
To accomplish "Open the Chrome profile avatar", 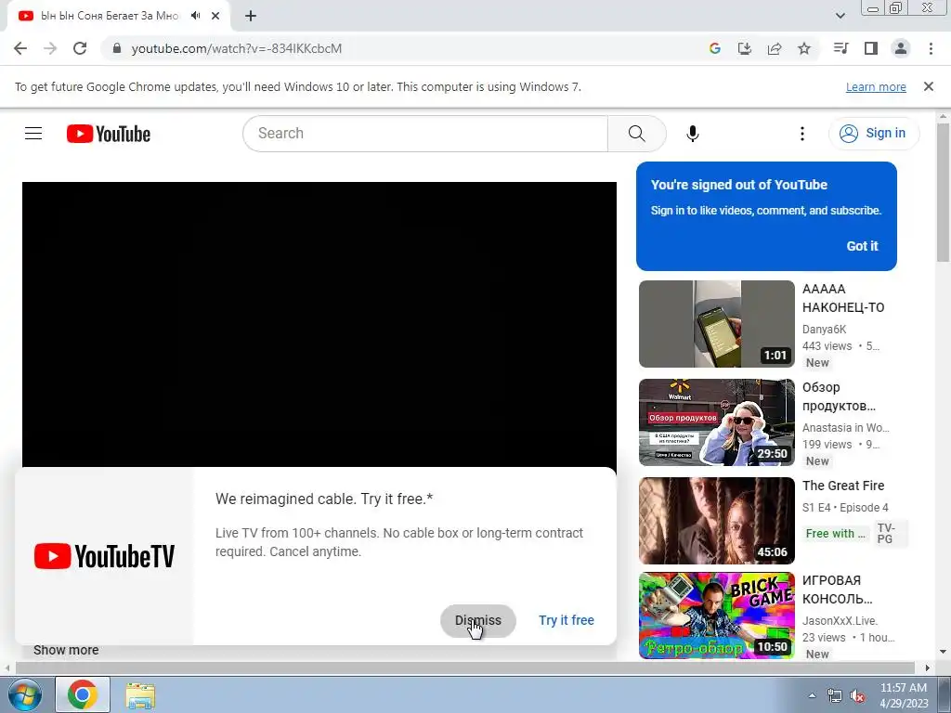I will coord(901,48).
